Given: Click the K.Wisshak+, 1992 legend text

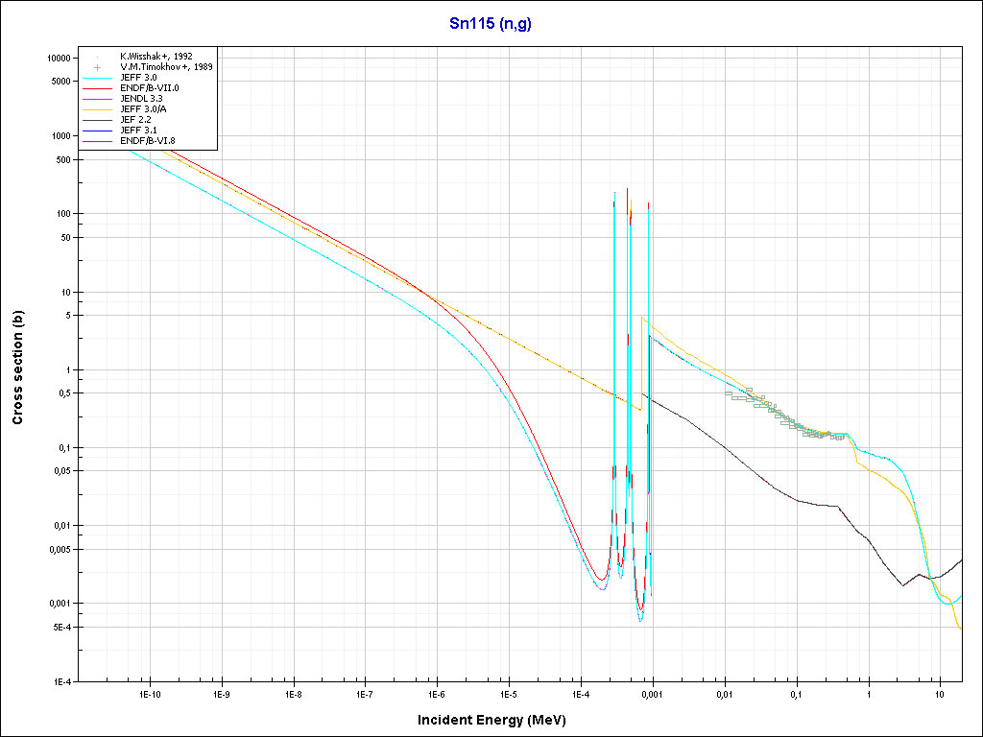Looking at the screenshot, I should (x=156, y=57).
